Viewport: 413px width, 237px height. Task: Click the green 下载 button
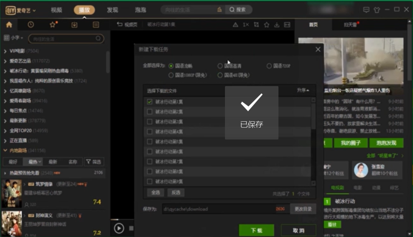(256, 230)
